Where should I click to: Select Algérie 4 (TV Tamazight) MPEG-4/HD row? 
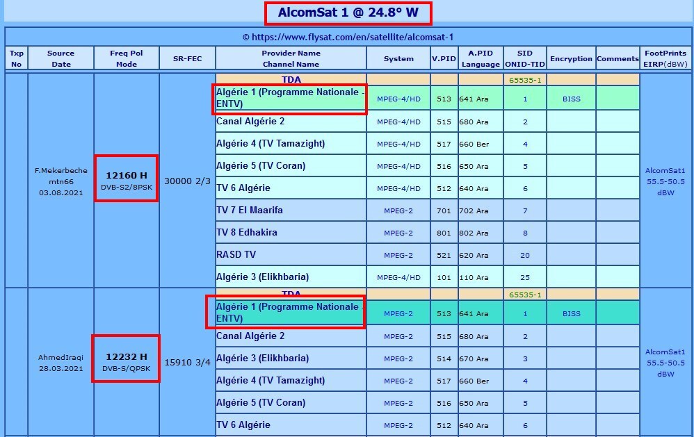[271, 143]
